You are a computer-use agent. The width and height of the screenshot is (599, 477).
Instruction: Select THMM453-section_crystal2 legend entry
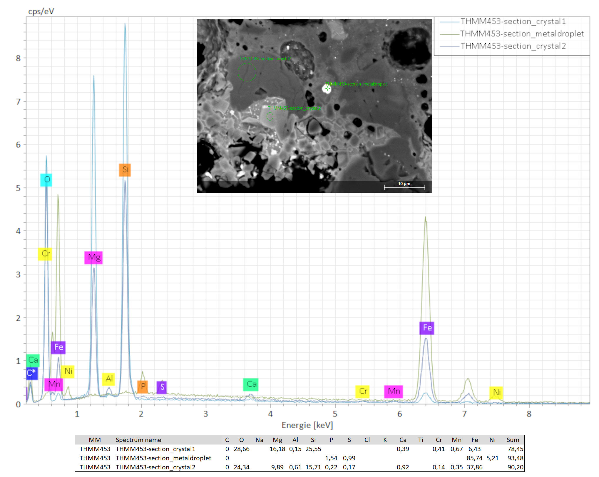513,46
